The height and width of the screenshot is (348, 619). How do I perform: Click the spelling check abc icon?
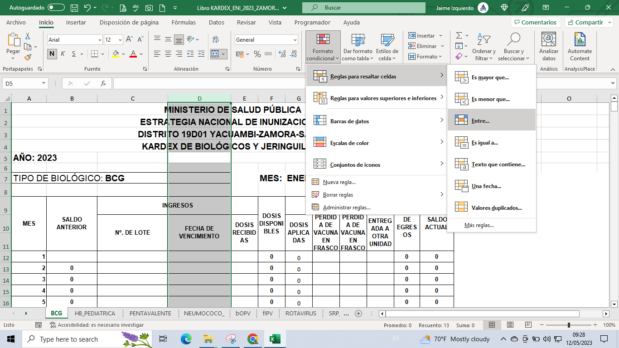click(135, 8)
